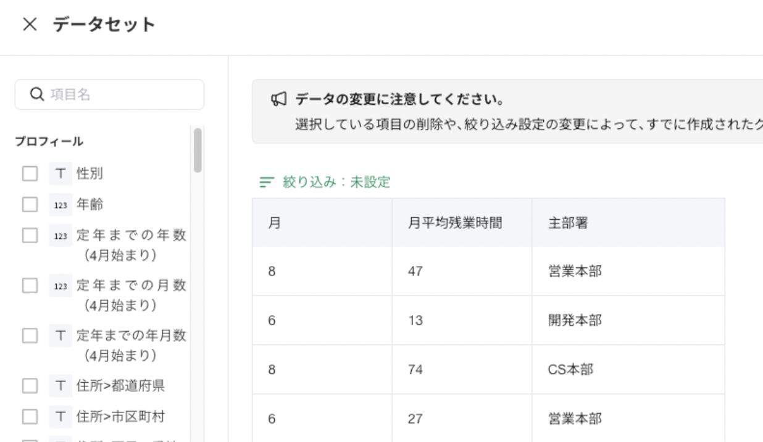Select the CS本部 table cell
This screenshot has height=442, width=763.
click(570, 370)
